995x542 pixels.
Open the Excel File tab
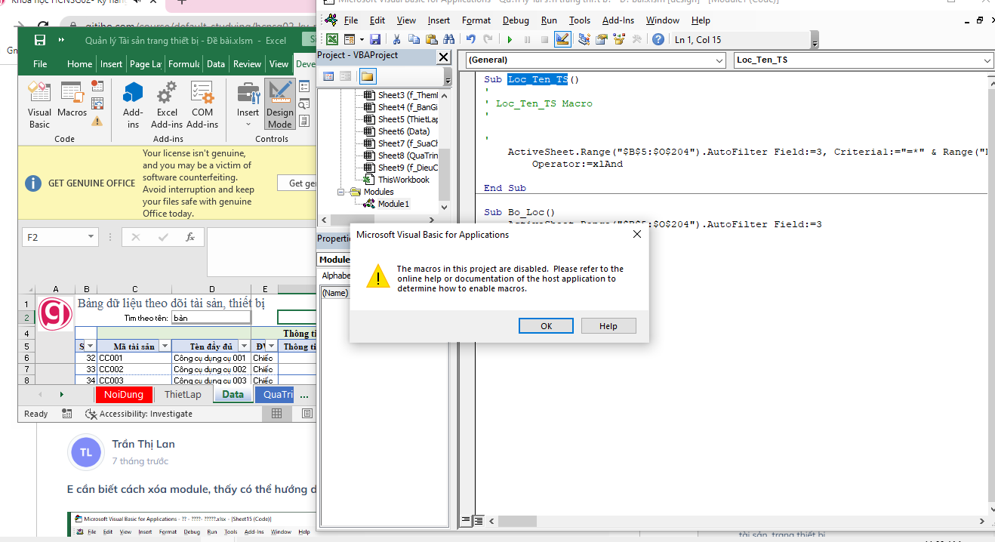tap(40, 64)
